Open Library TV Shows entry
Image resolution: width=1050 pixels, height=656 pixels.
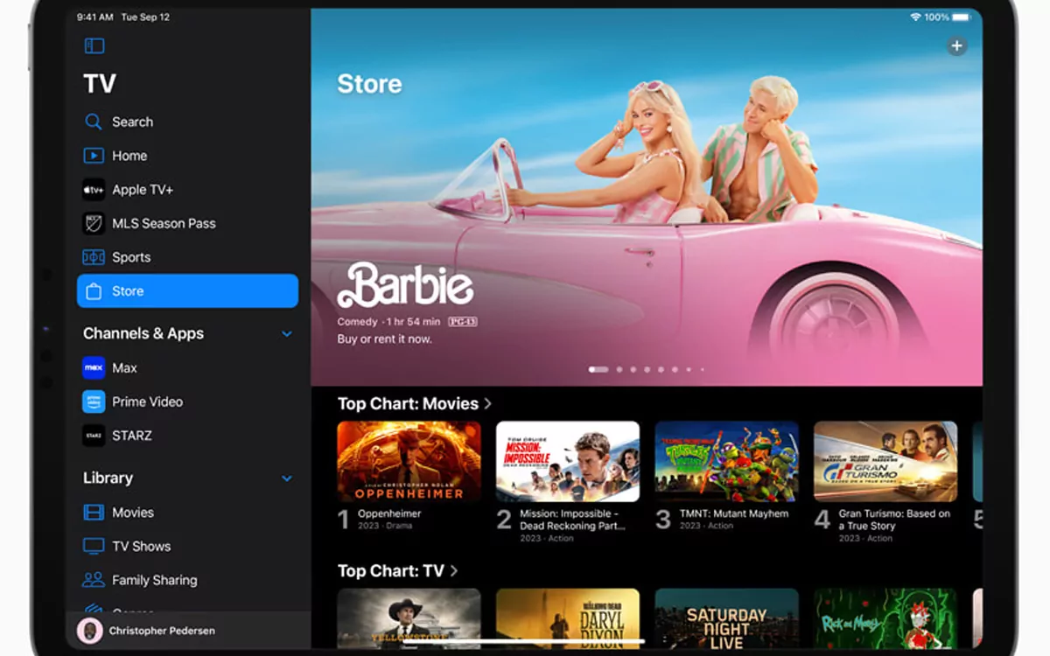(187, 546)
